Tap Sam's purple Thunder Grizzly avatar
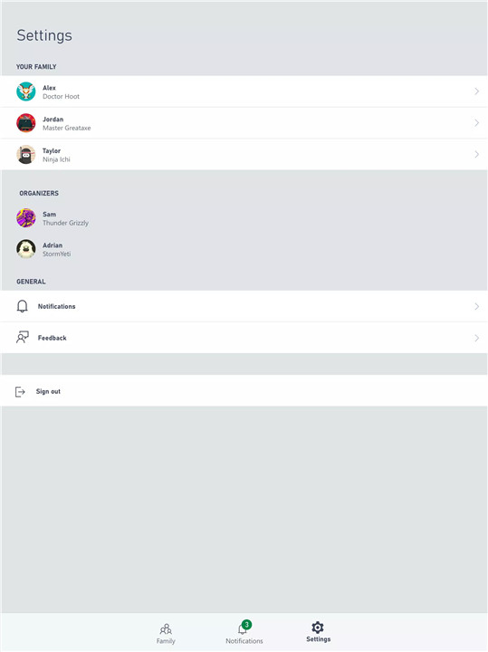The width and height of the screenshot is (488, 652). [x=25, y=218]
